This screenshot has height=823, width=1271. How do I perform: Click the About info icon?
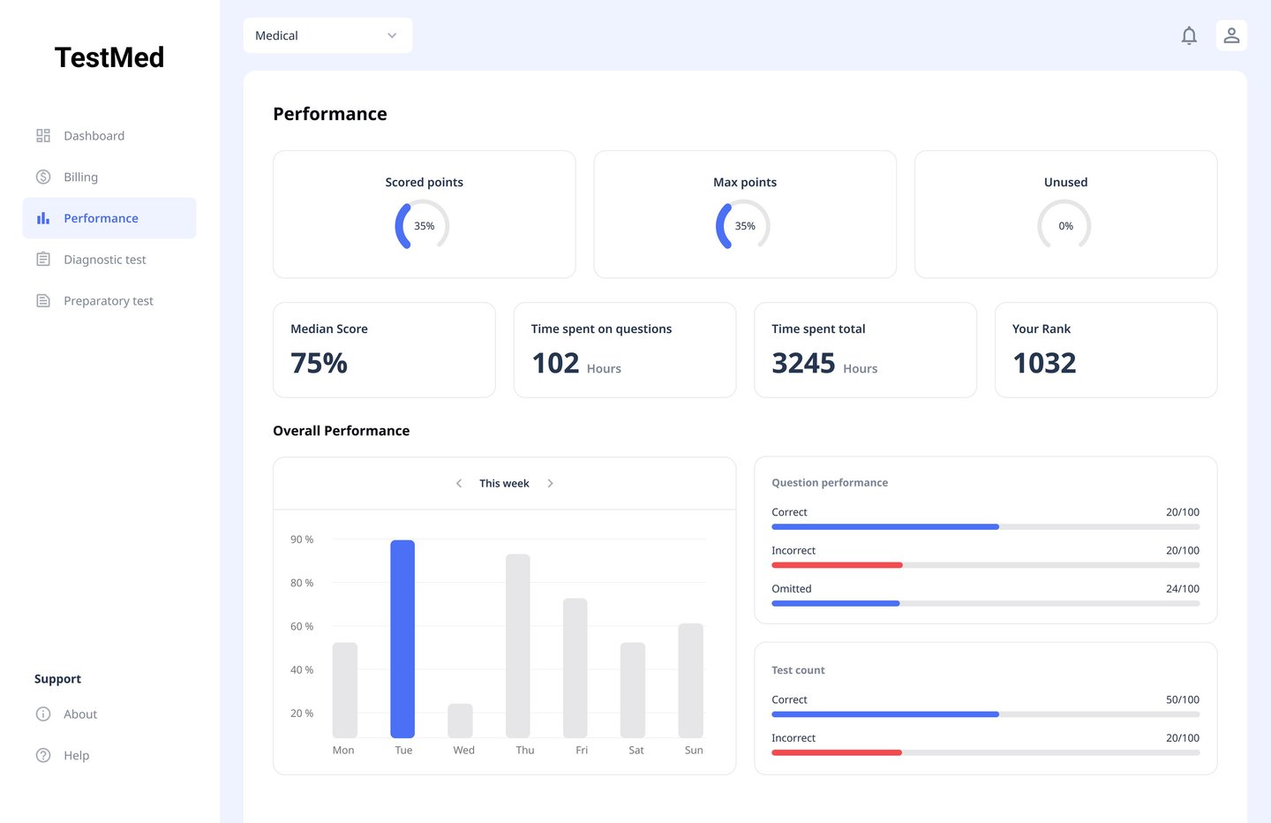tap(43, 714)
